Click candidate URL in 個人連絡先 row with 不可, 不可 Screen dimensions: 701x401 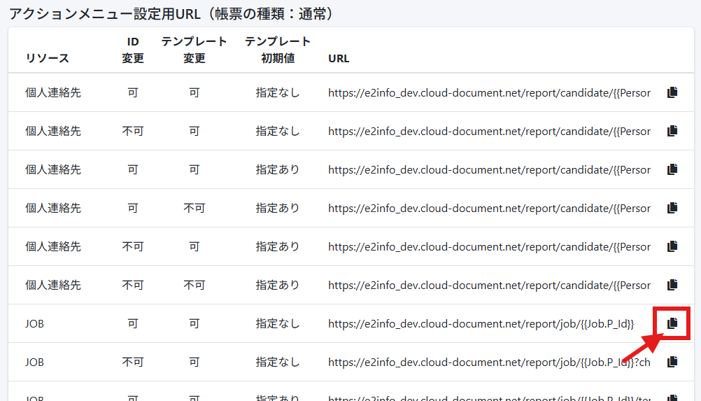click(488, 285)
